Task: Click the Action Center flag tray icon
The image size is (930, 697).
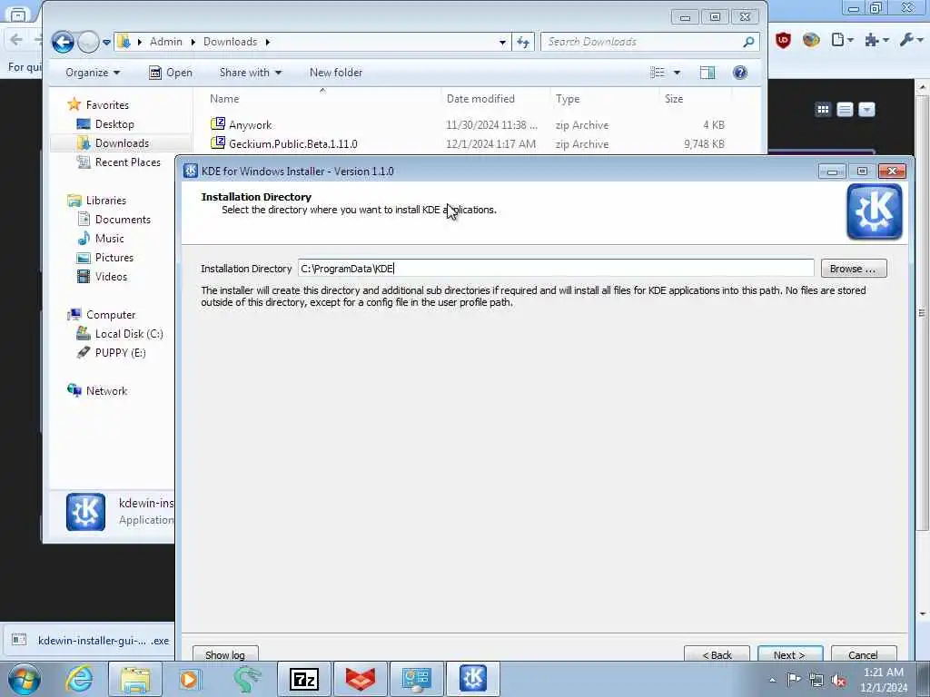Action: (794, 680)
